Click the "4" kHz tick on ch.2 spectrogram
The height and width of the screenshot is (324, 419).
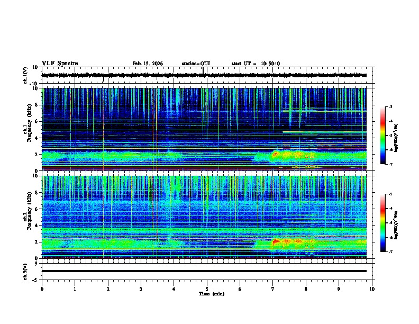click(37, 226)
